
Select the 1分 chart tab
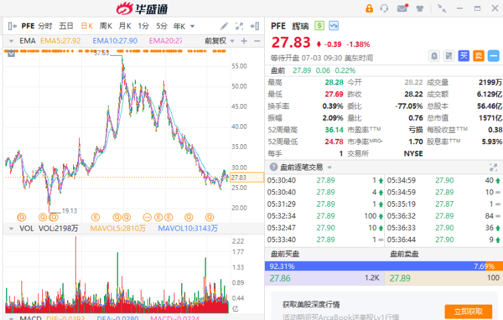(144, 26)
